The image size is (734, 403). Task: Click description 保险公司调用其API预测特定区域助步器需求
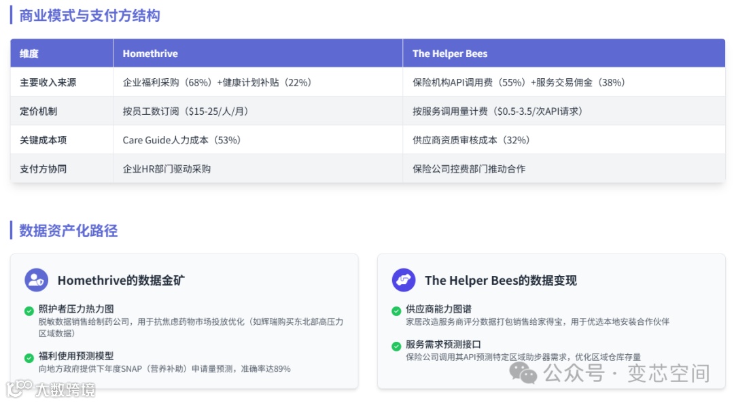click(523, 357)
